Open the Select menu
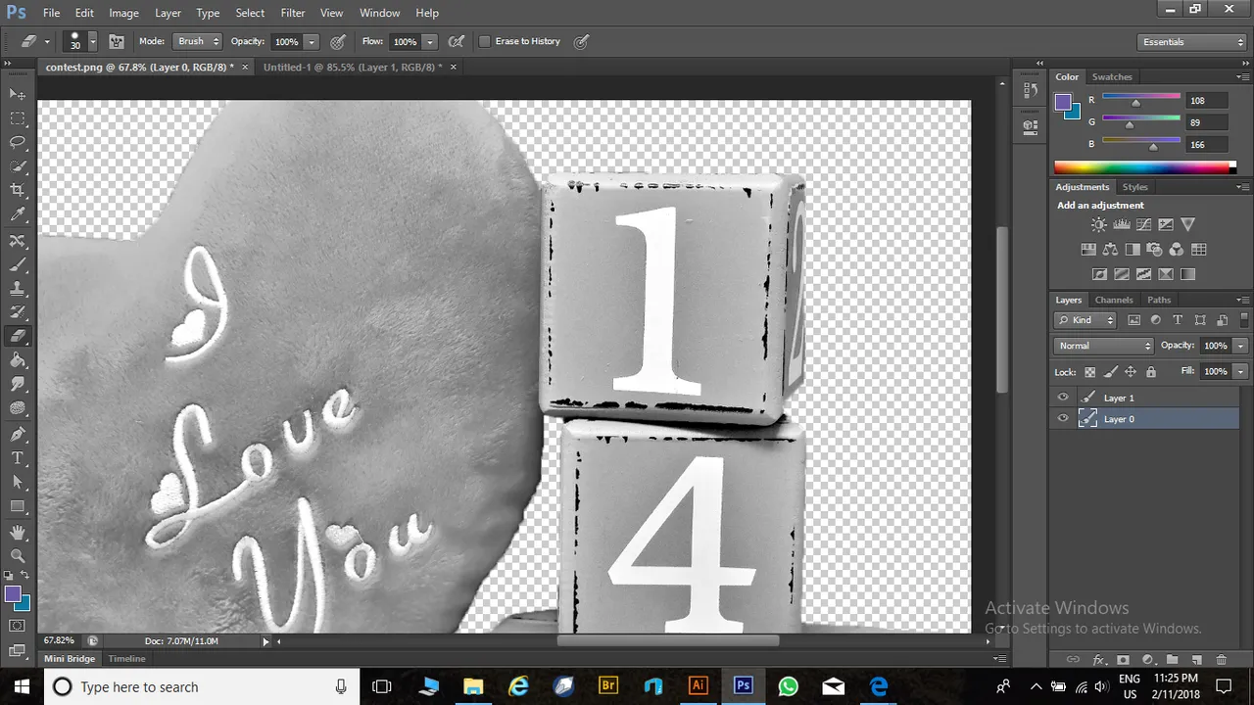Screen dimensions: 1254x705 250,13
